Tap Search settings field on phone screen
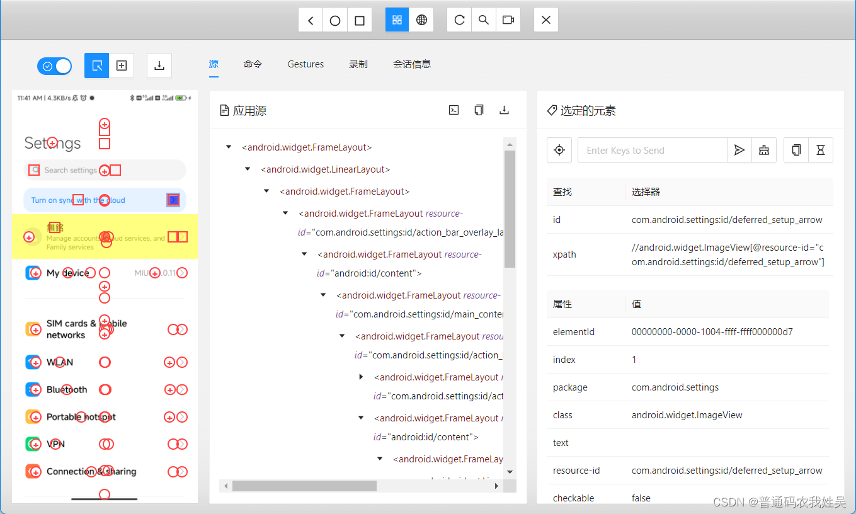This screenshot has height=514, width=856. point(105,170)
